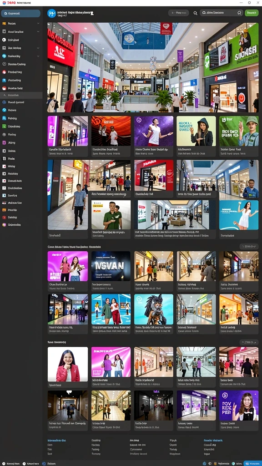Click the profile icon inside the search field
This screenshot has width=262, height=466.
point(239,13)
